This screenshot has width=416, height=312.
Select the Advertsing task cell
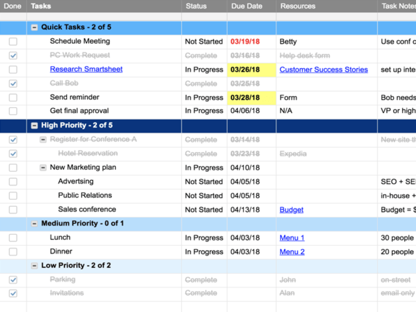point(104,182)
